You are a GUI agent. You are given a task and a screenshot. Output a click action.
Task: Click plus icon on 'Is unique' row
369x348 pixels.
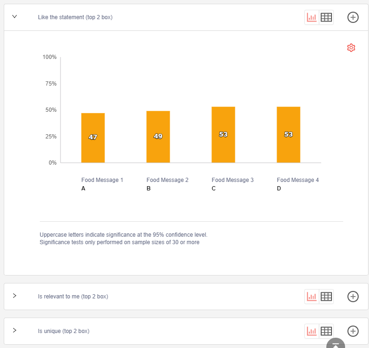(x=353, y=331)
